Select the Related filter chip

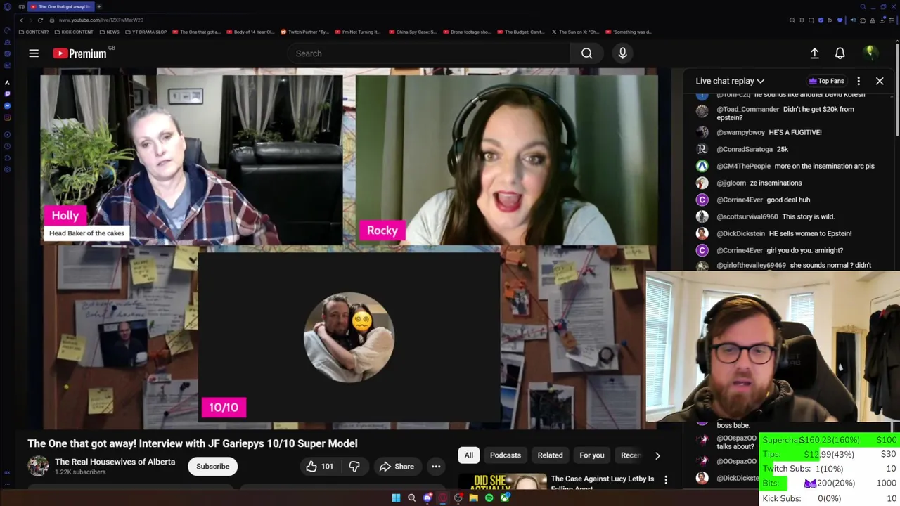(551, 455)
